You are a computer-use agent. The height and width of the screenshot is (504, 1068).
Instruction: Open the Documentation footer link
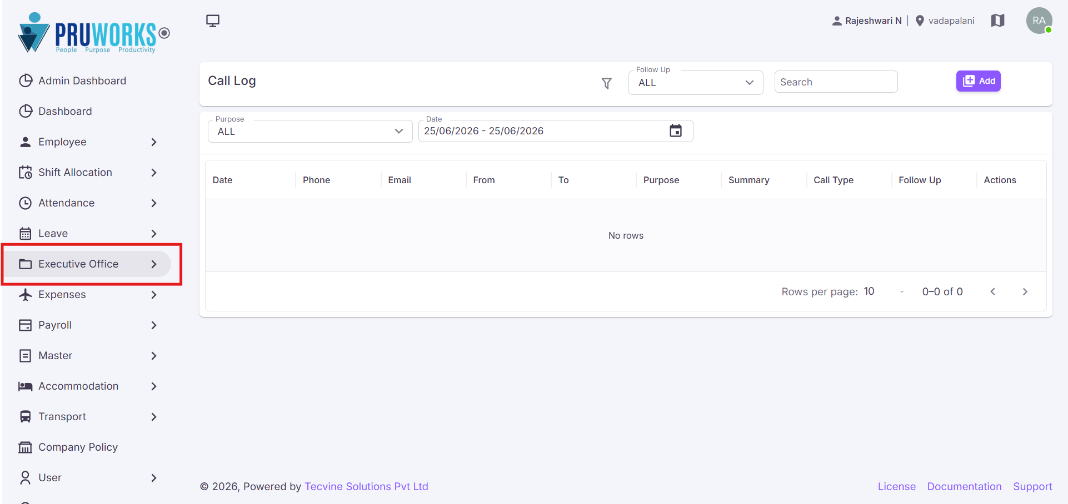964,486
